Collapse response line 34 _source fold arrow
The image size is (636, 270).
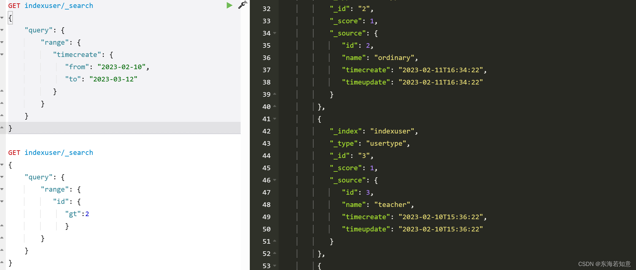point(275,33)
